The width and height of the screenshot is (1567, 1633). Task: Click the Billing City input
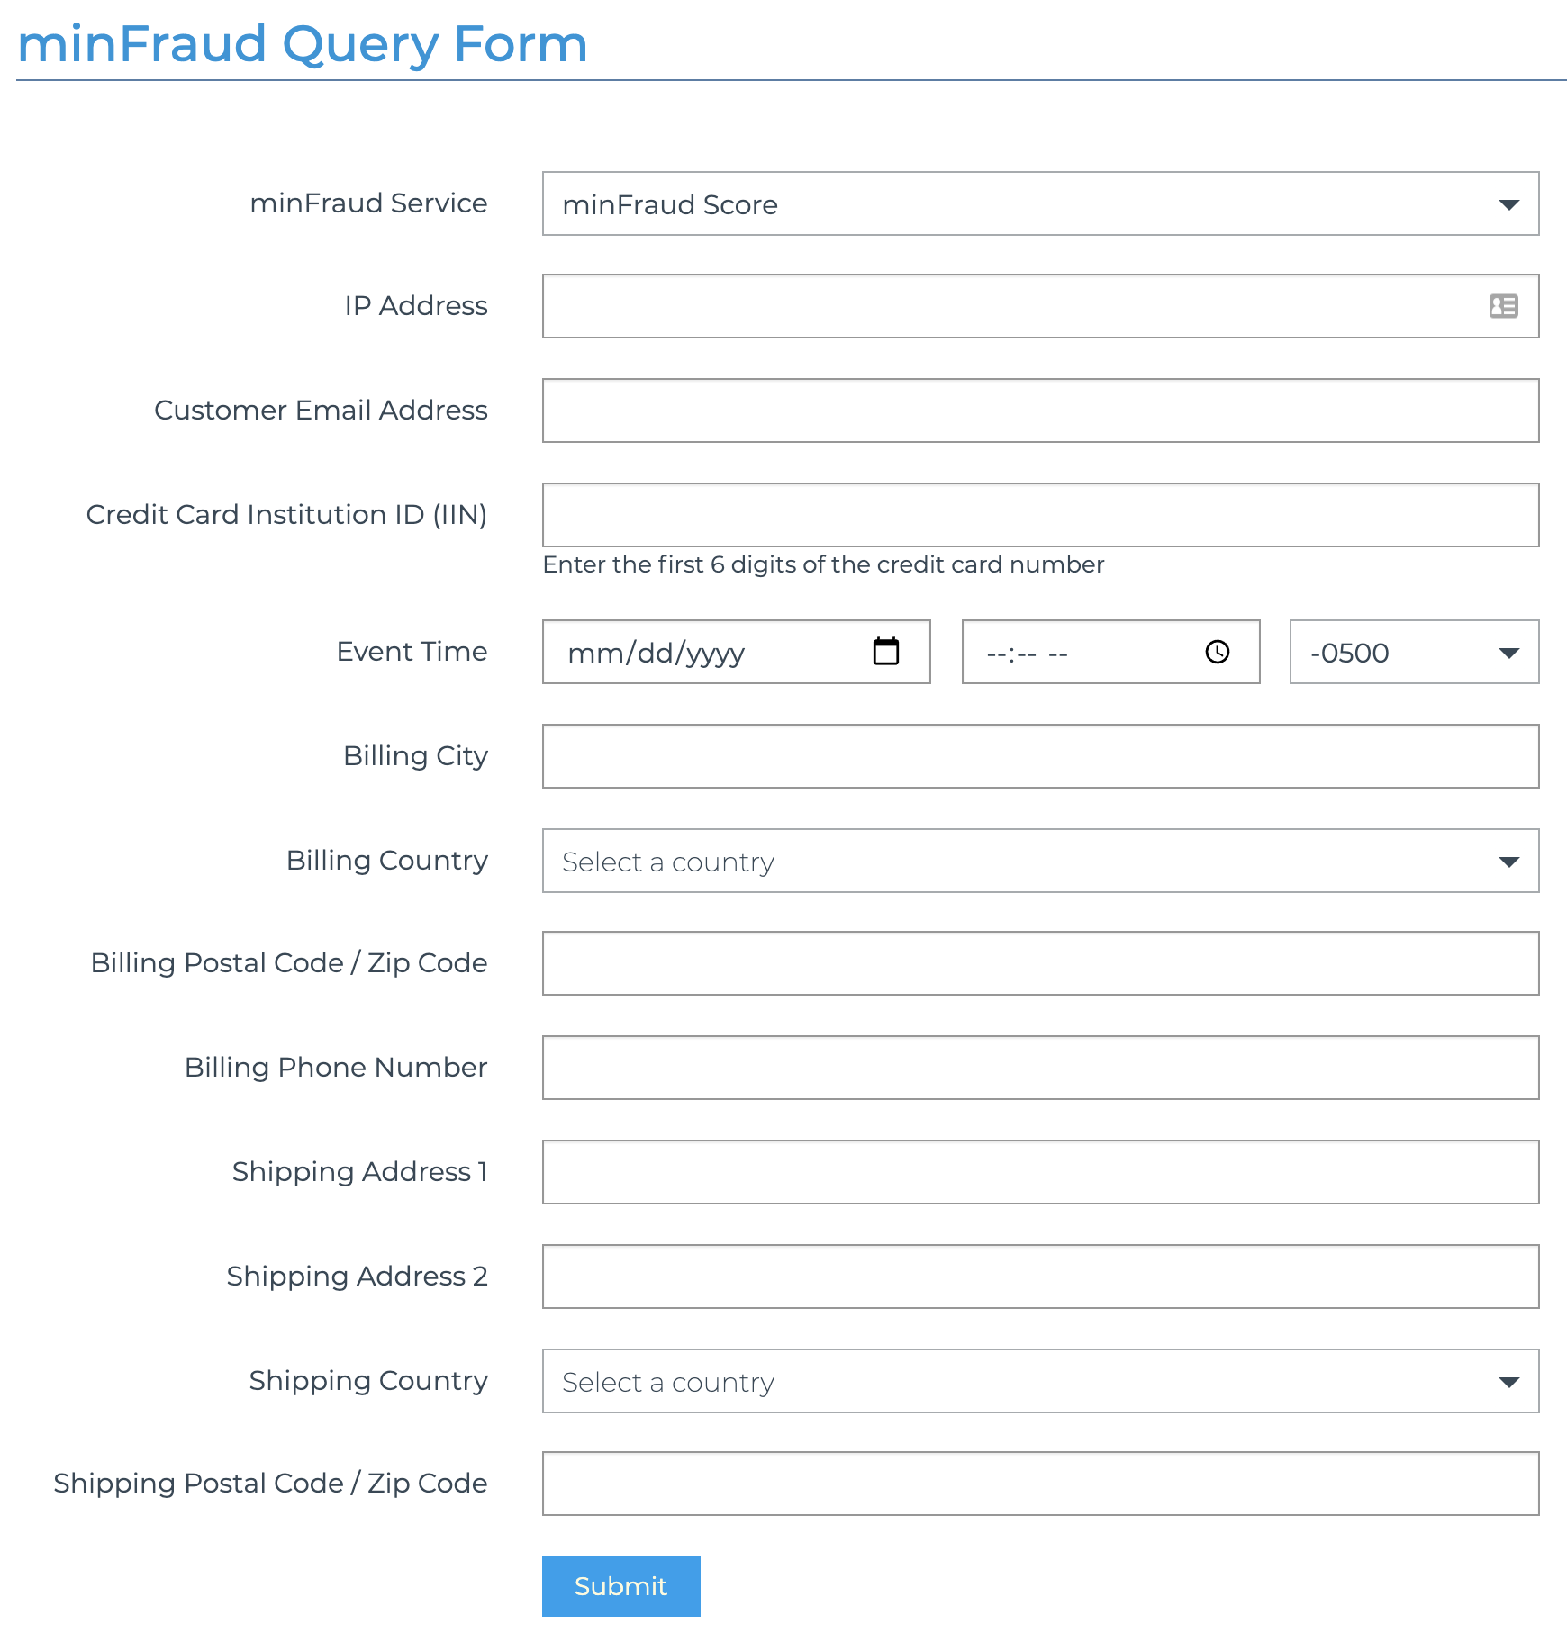[x=1040, y=757]
